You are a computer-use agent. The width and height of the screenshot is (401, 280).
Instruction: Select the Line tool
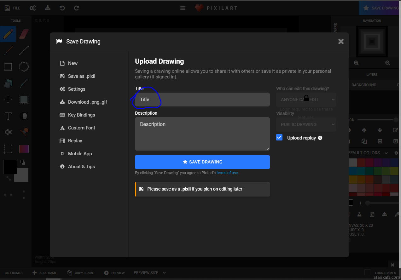(24, 50)
